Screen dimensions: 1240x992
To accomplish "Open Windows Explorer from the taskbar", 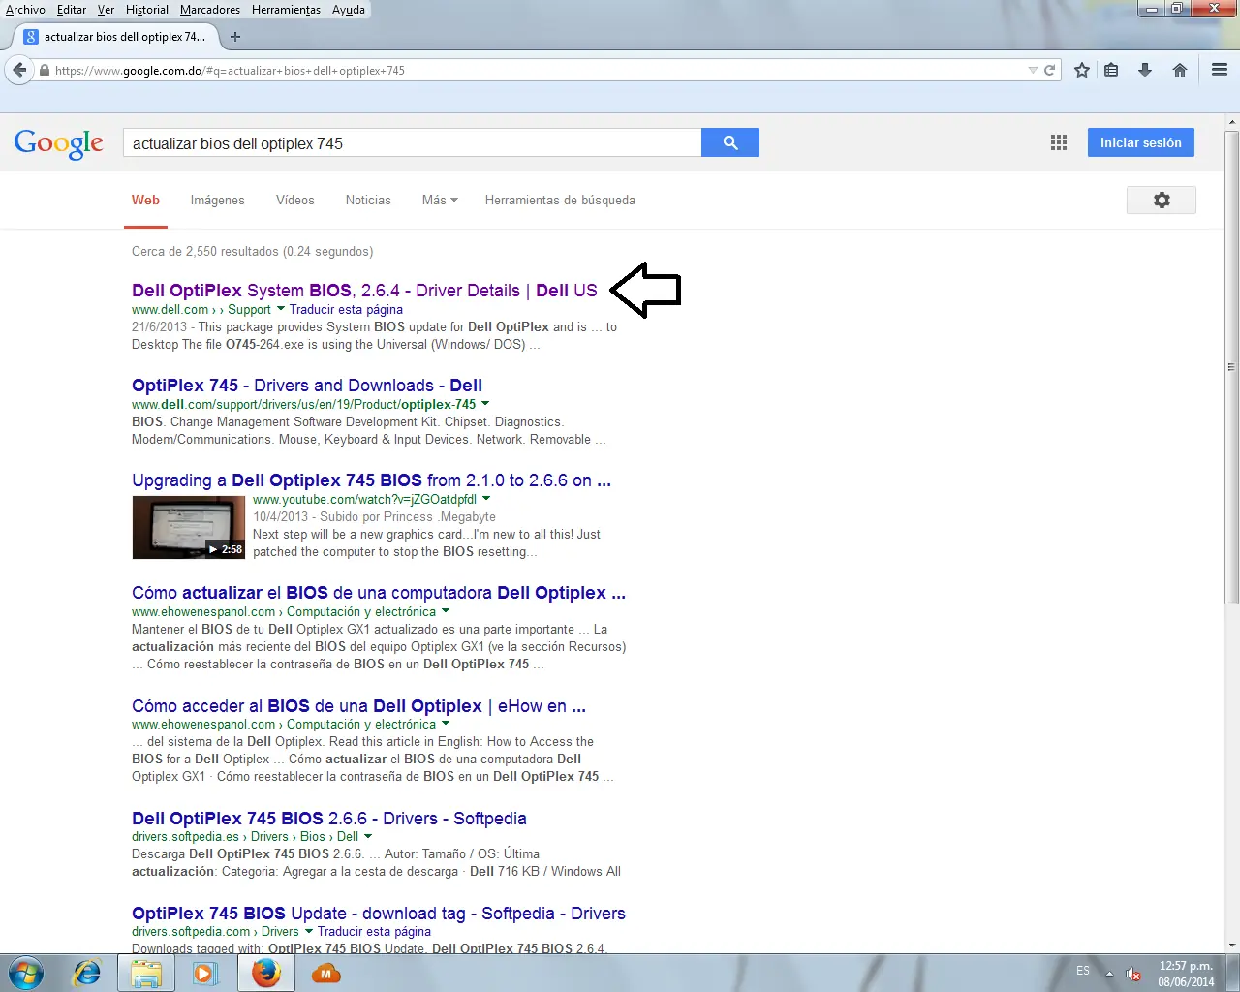I will coord(146,973).
